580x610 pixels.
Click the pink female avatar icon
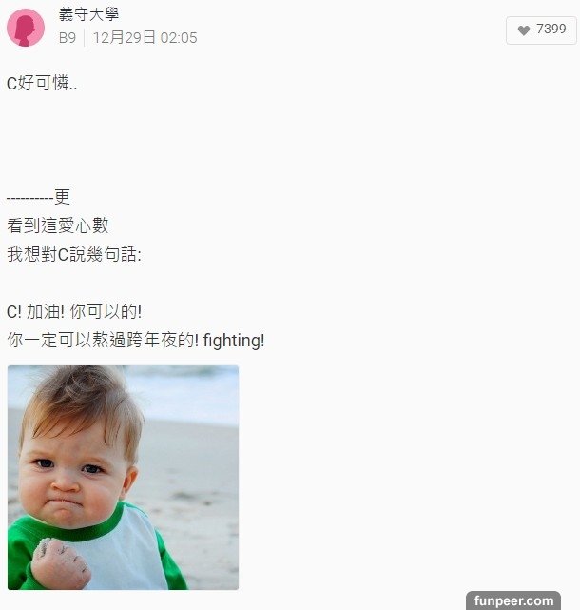click(26, 28)
